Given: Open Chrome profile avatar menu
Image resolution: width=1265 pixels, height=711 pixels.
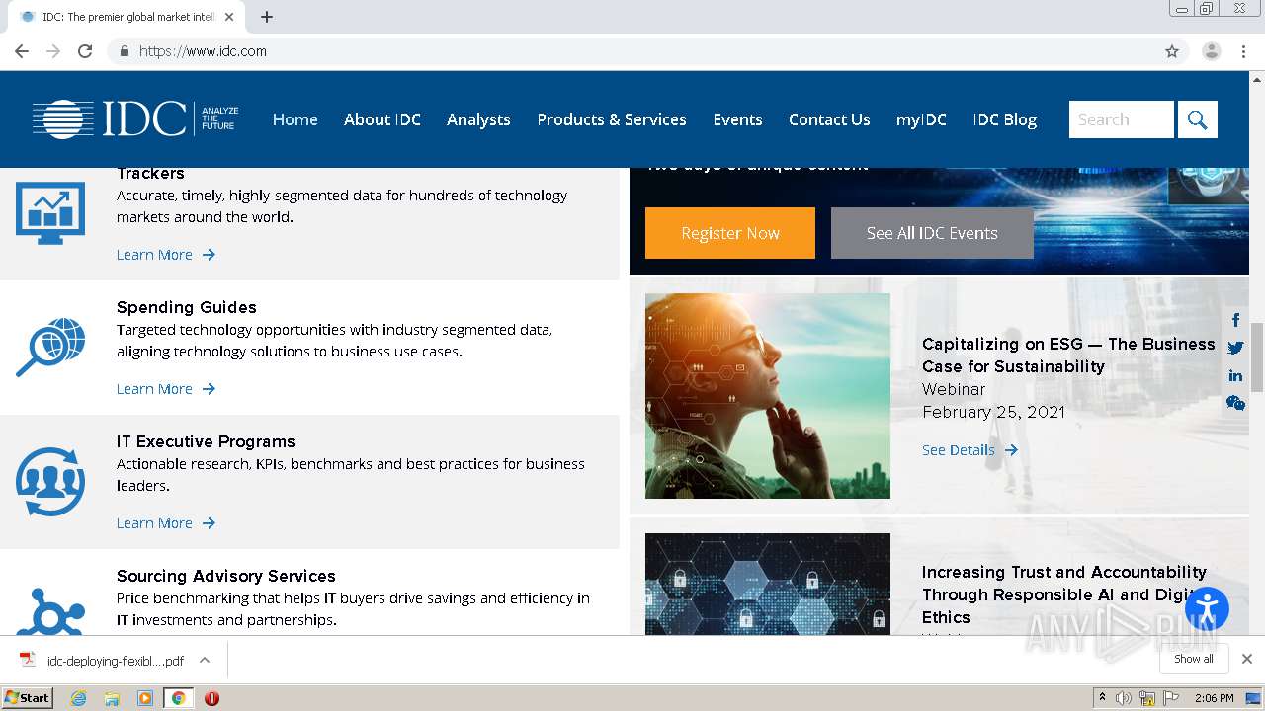Looking at the screenshot, I should (x=1212, y=51).
